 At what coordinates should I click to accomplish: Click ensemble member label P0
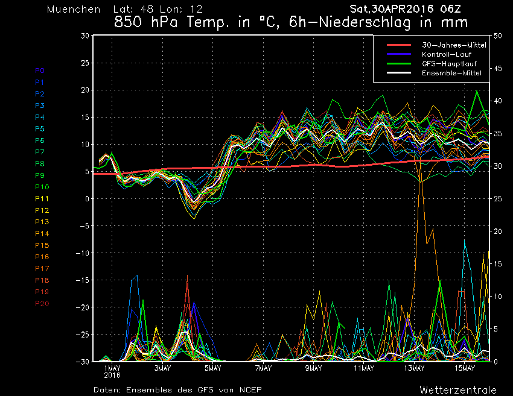[x=40, y=71]
